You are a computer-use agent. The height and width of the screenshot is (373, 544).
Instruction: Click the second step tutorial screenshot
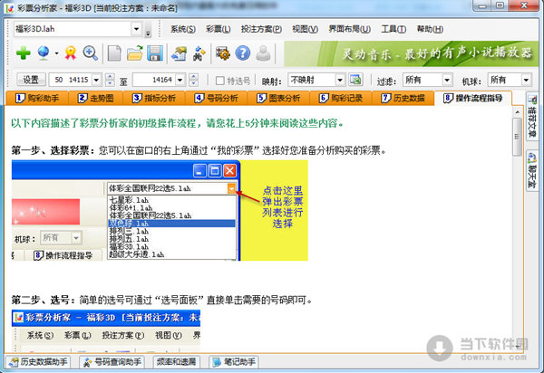pos(106,330)
